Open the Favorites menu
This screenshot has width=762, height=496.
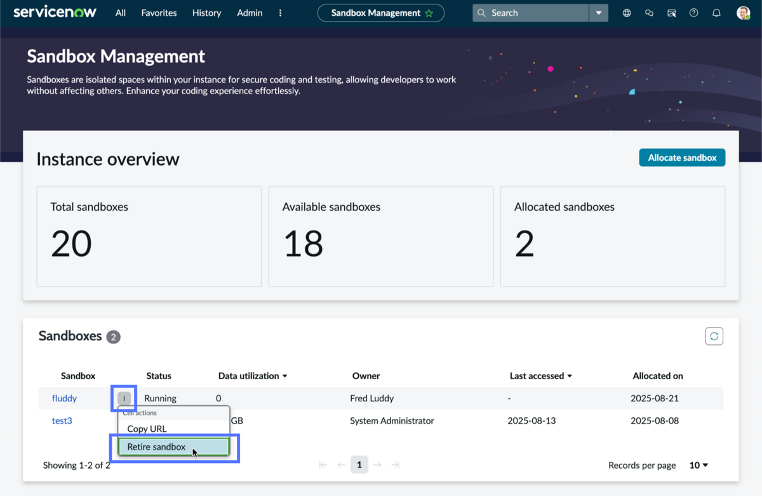coord(159,13)
